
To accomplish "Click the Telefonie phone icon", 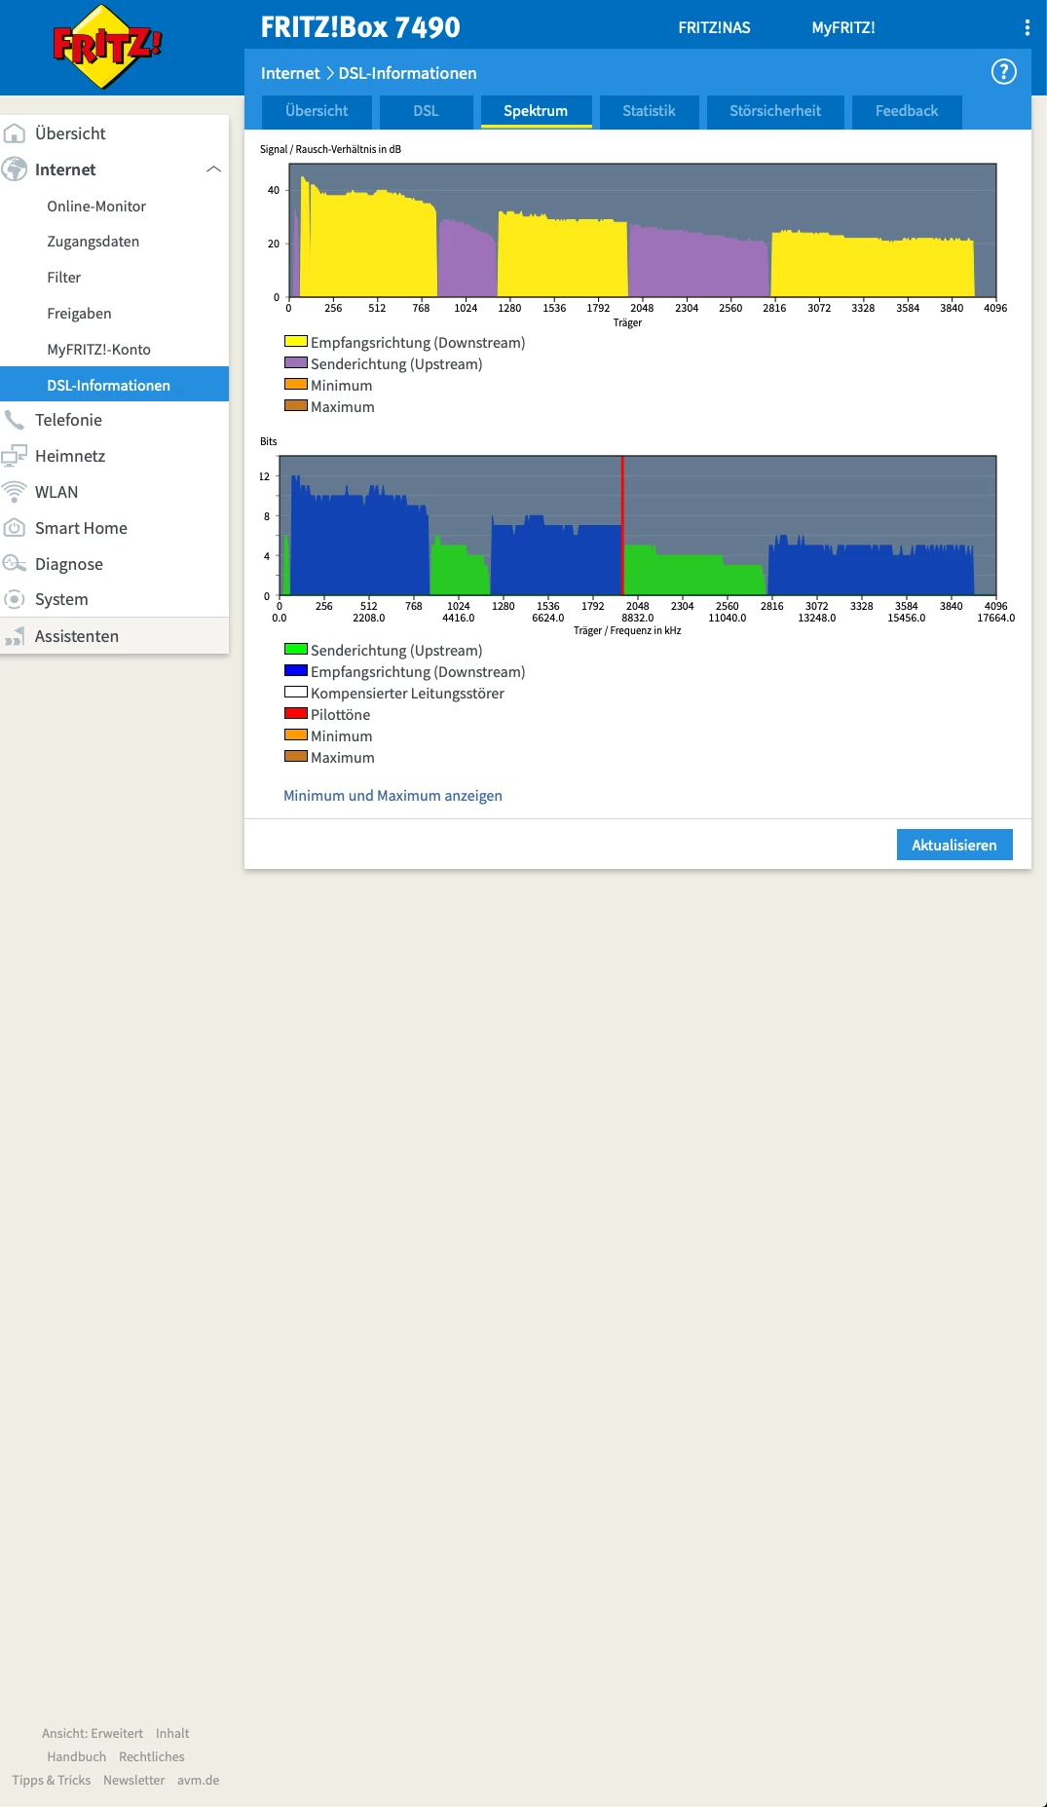I will 14,420.
